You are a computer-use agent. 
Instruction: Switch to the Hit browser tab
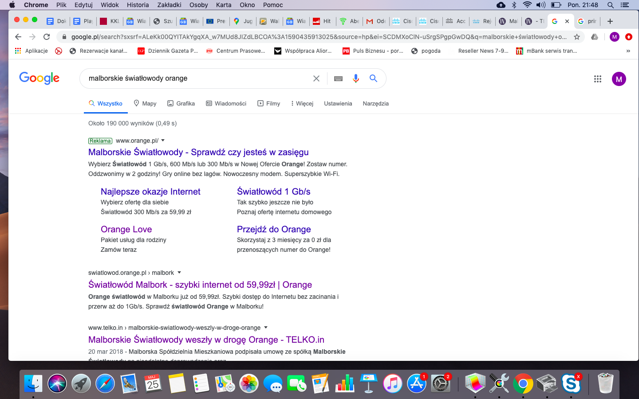323,21
